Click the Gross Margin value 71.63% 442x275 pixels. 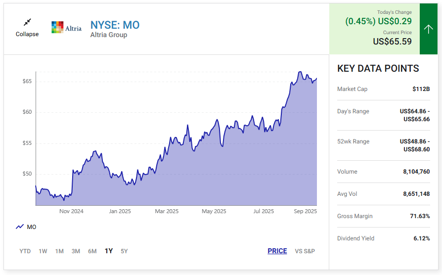(420, 216)
